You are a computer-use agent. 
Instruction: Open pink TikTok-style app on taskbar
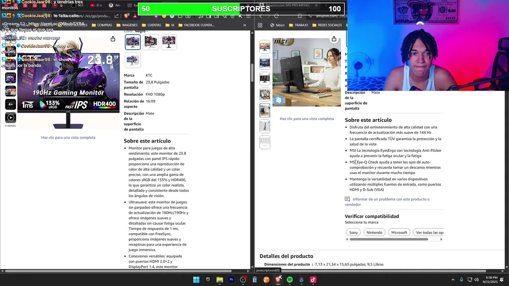pos(313,280)
